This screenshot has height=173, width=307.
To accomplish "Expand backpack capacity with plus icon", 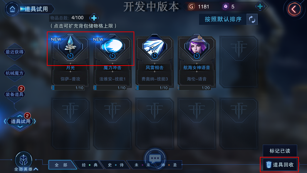I will point(94,18).
